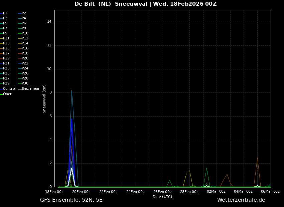Screen dimensions: 284x207
Task: Click the P26 legend label
Action: click(x=25, y=73)
